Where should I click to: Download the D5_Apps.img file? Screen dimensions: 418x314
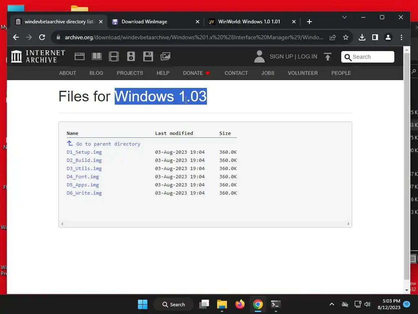pos(82,185)
